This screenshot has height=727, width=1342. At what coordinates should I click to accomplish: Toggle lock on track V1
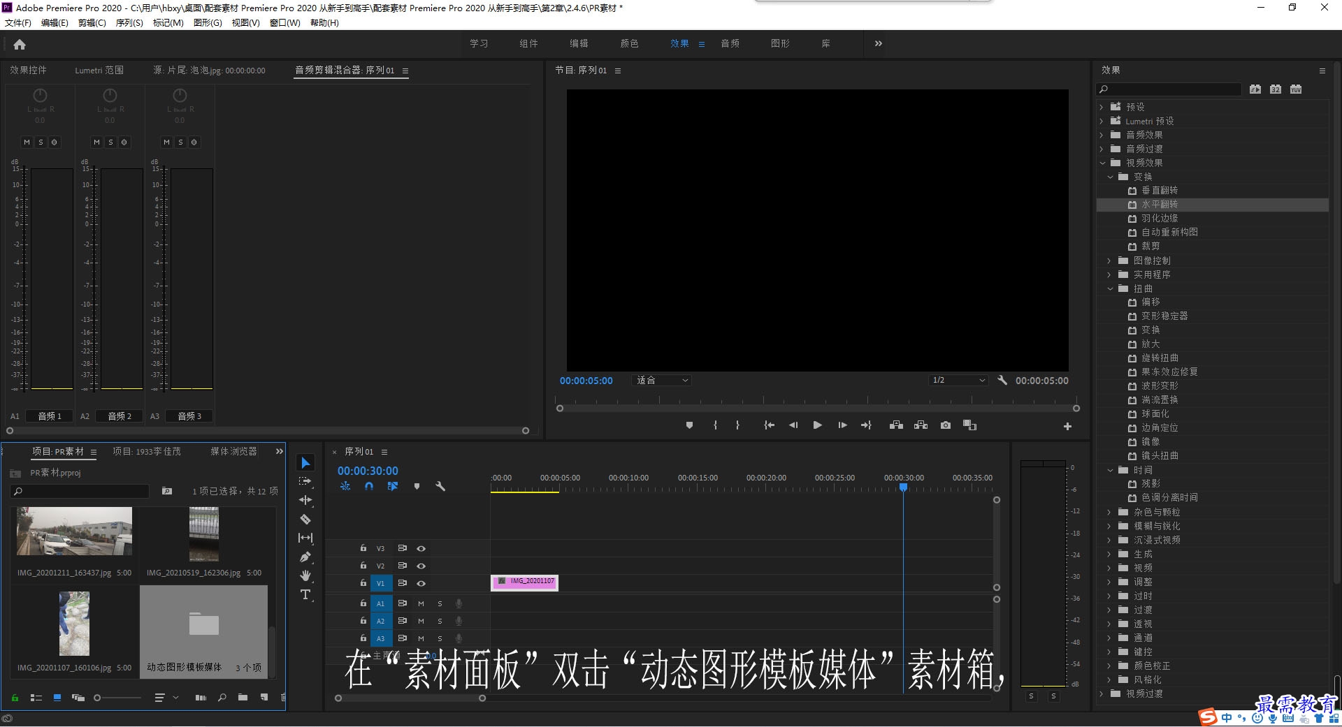click(x=363, y=582)
